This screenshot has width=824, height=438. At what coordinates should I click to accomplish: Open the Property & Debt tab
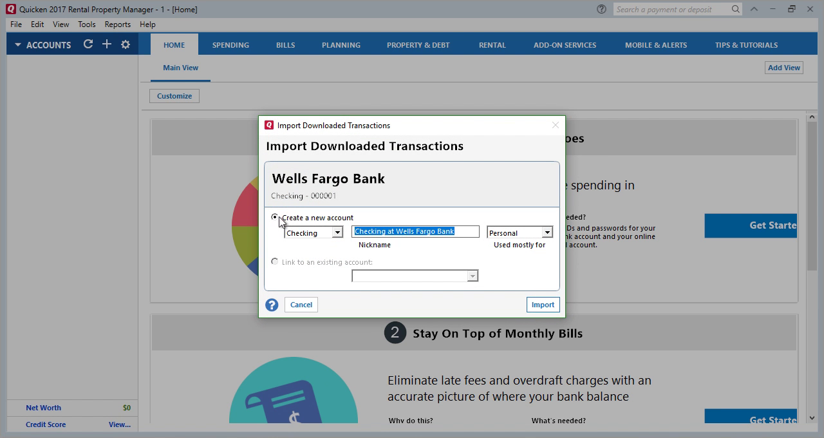418,45
